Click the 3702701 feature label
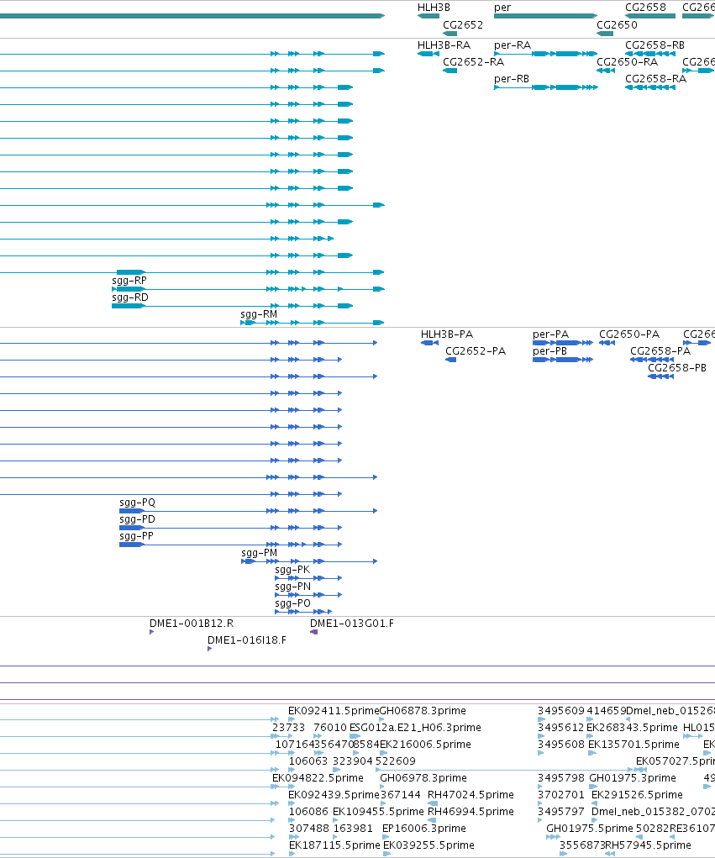The height and width of the screenshot is (858, 715). point(560,795)
